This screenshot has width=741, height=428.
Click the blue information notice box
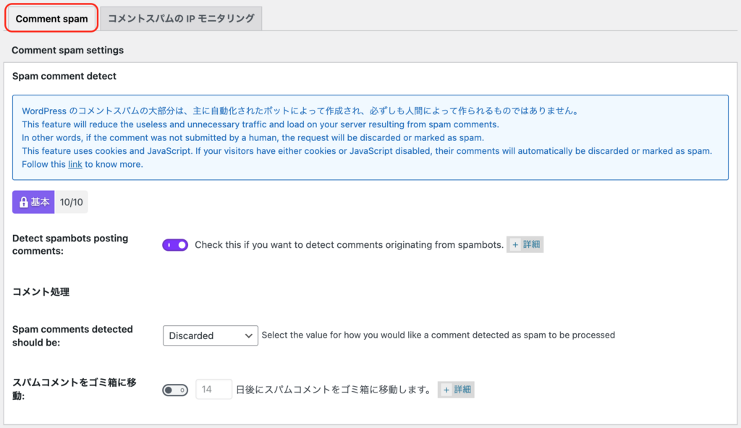click(x=370, y=137)
